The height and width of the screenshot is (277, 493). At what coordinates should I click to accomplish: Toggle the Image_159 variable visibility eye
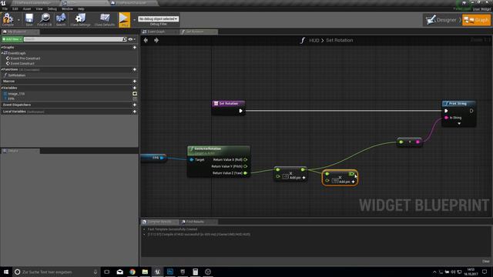(x=135, y=94)
